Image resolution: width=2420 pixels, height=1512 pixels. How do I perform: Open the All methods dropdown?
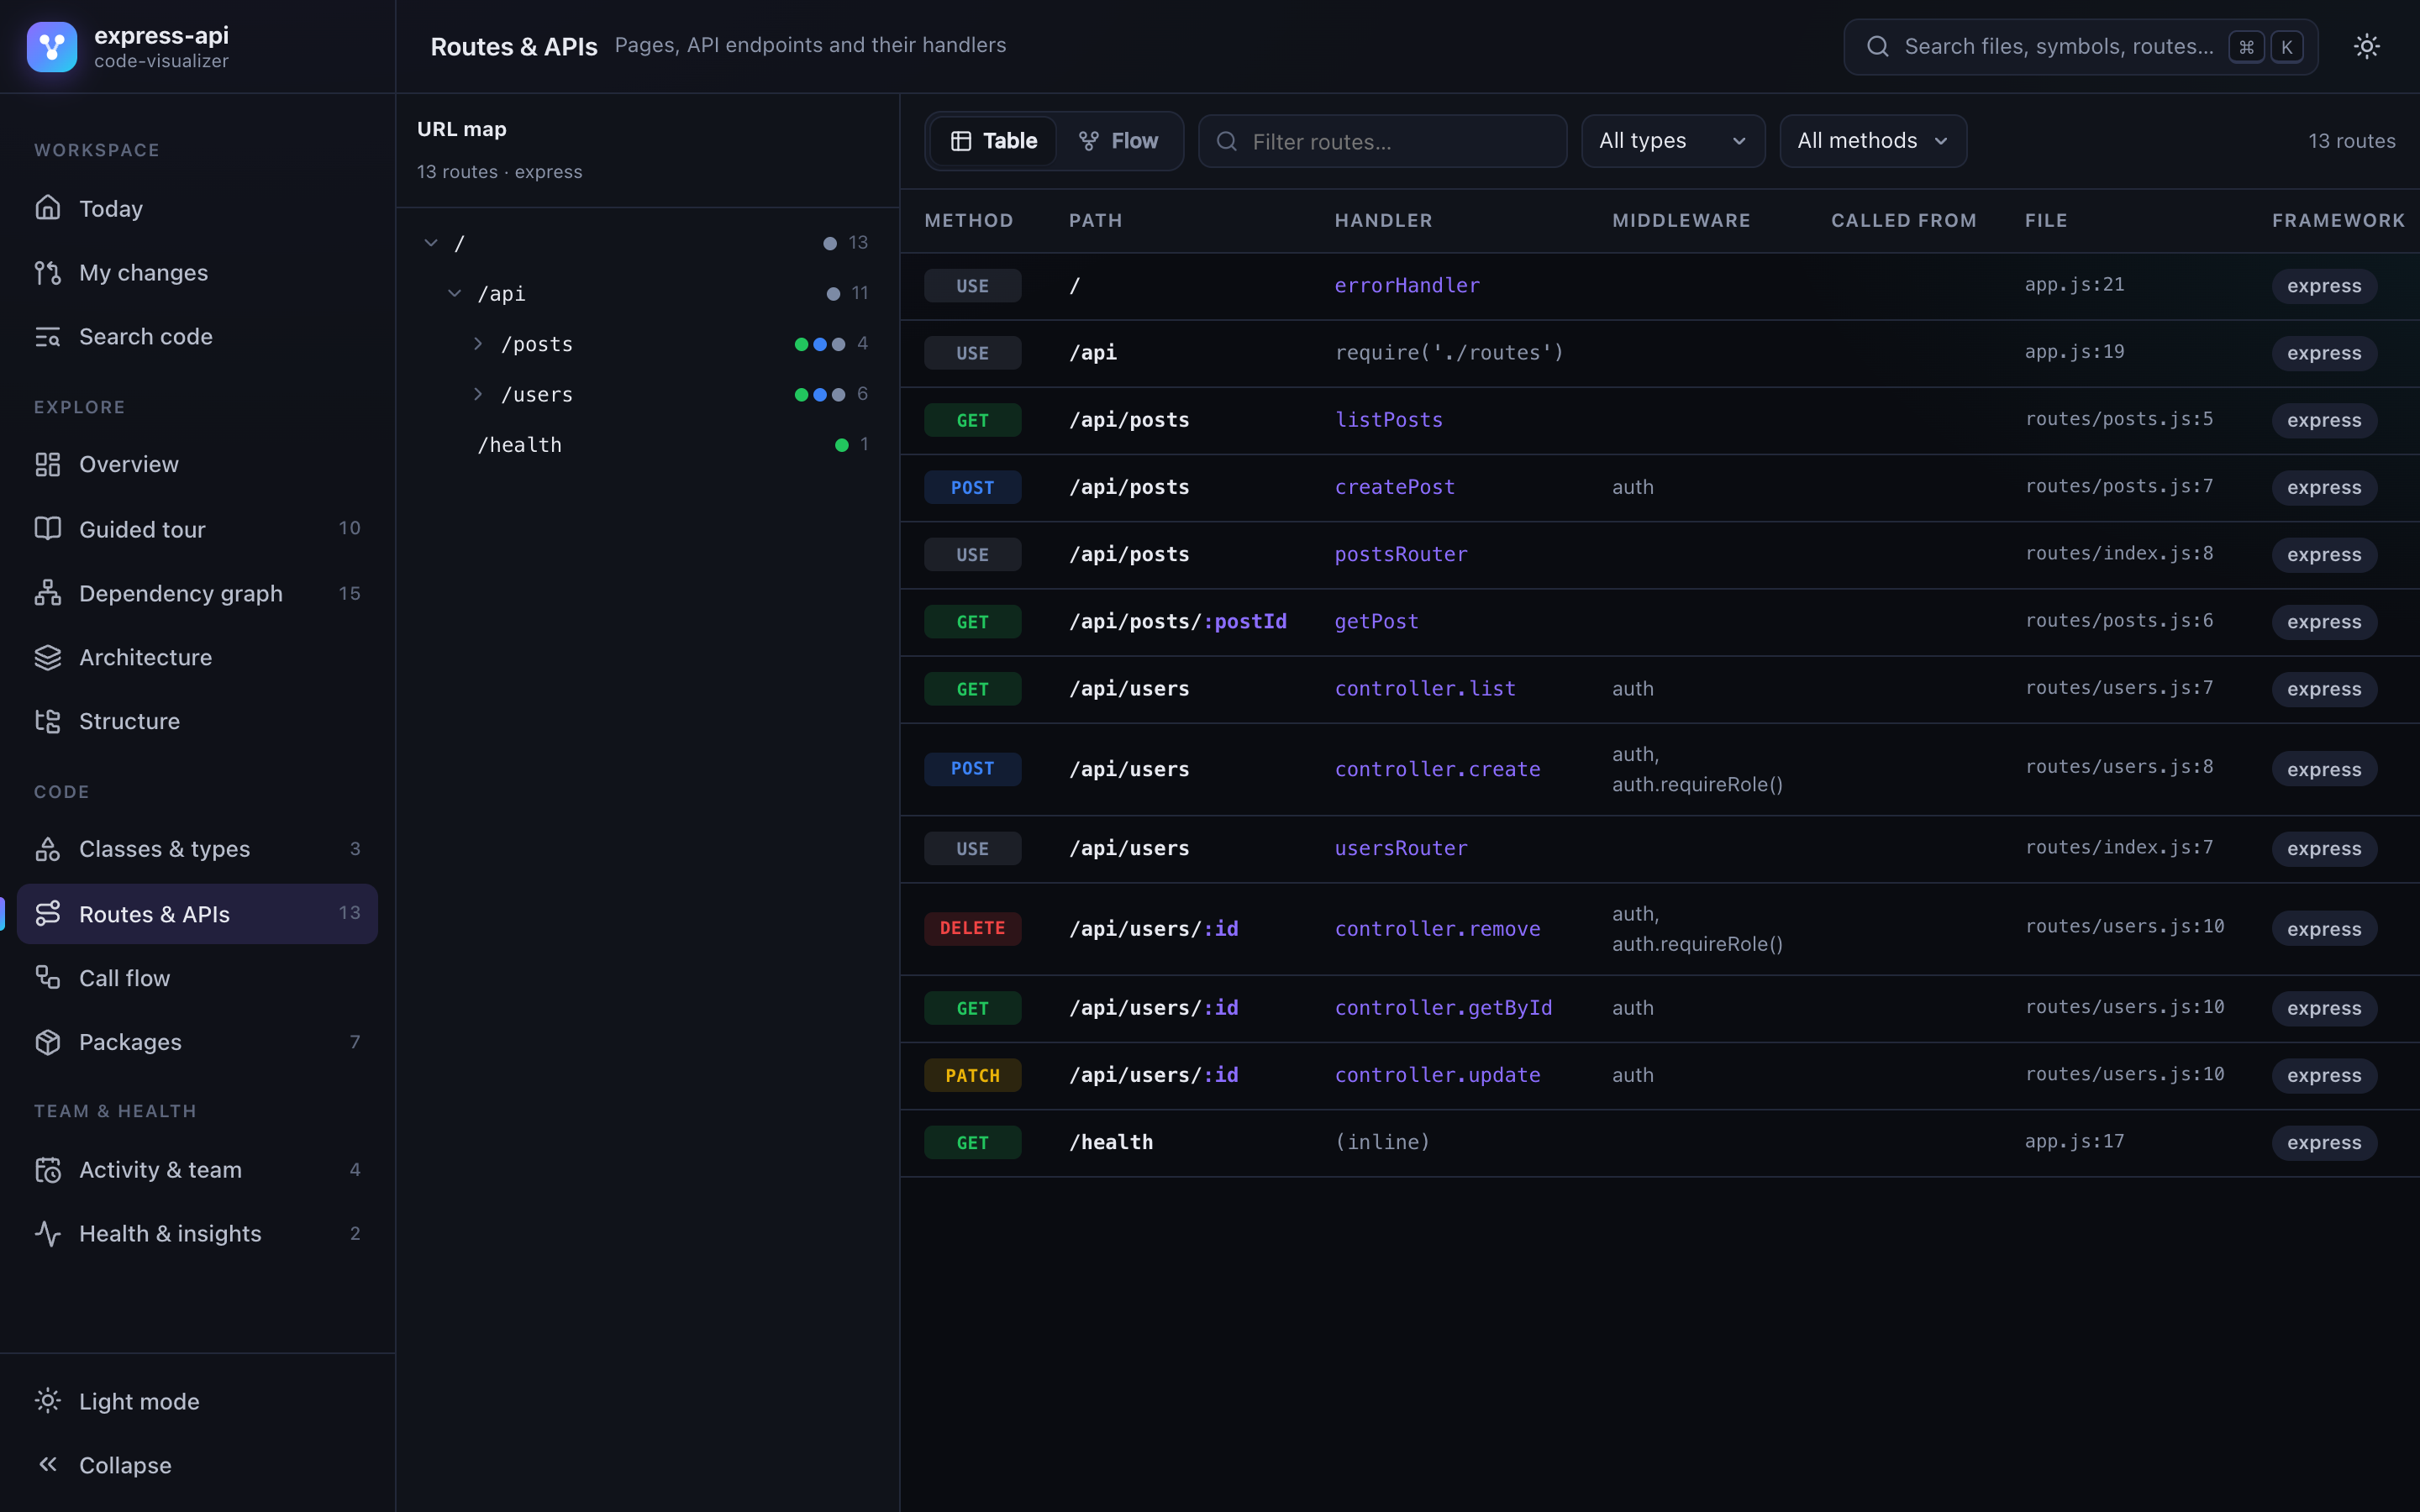click(x=1872, y=141)
